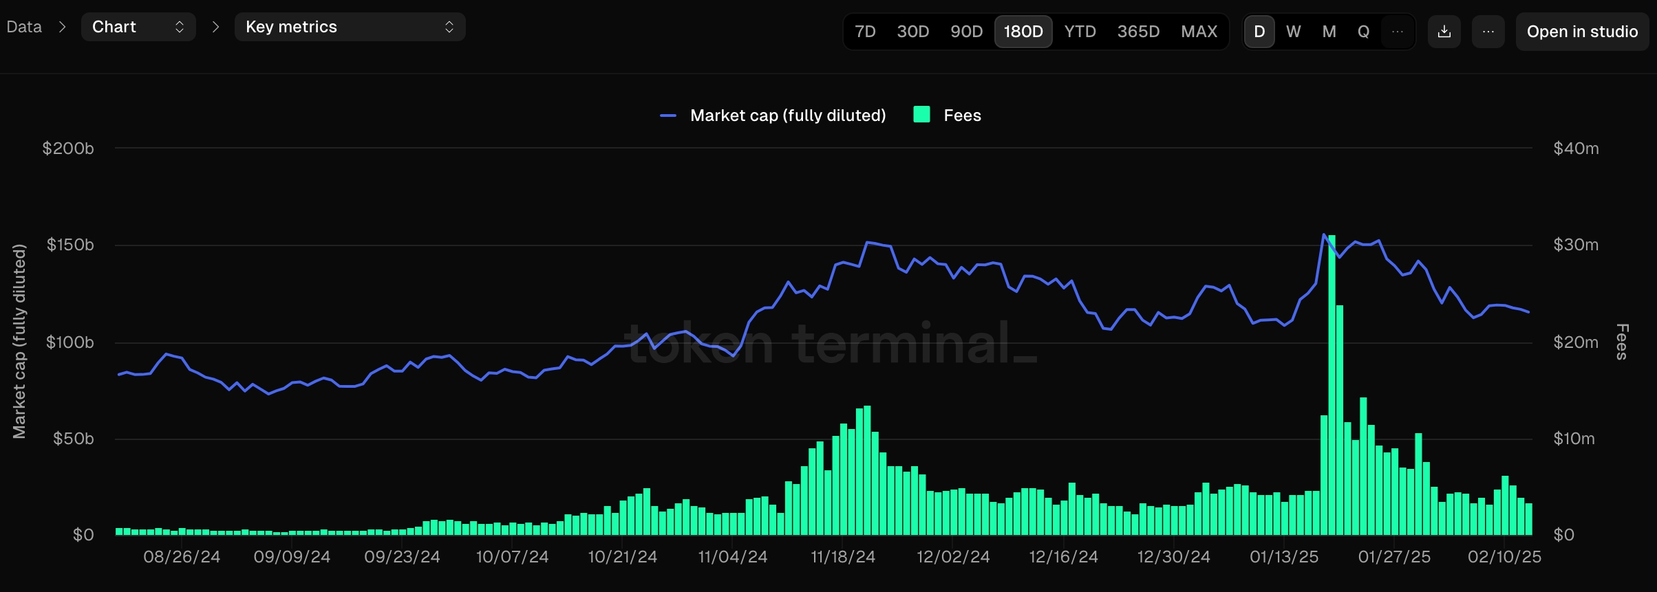Show more granularity options ellipsis
This screenshot has width=1657, height=592.
tap(1398, 32)
